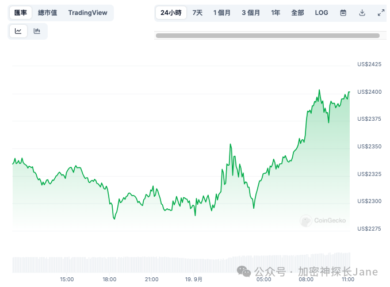This screenshot has width=390, height=287.
Task: Click the US$2300 axis label
Action: coord(369,201)
